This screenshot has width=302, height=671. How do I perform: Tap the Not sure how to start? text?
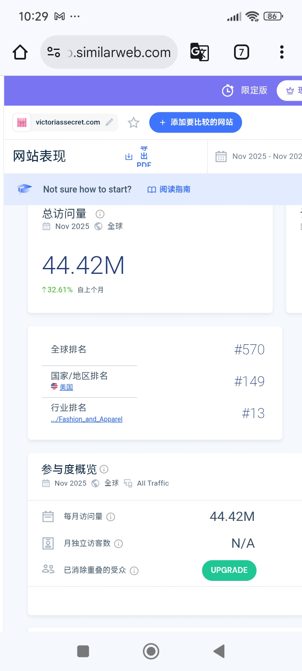87,190
